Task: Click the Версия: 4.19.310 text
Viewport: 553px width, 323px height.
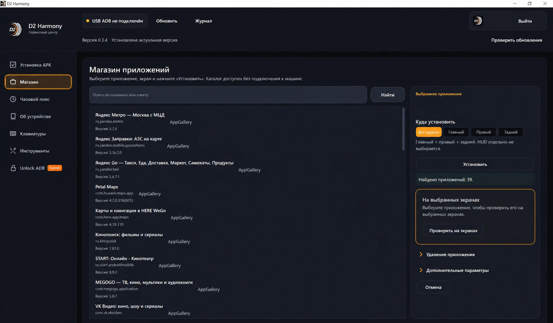Action: [109, 224]
